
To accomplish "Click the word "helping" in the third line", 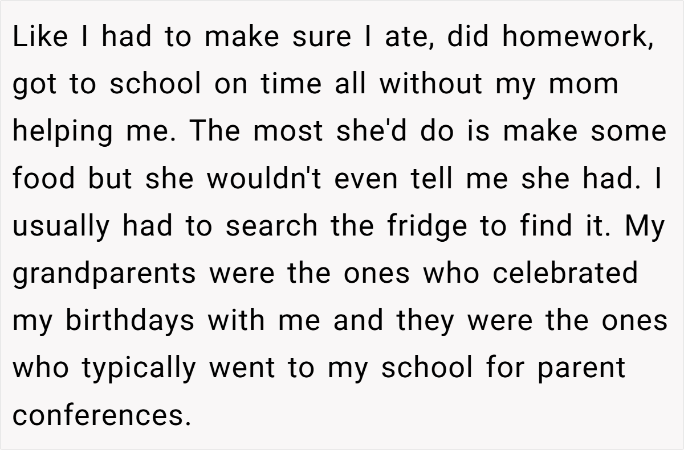I will (62, 132).
